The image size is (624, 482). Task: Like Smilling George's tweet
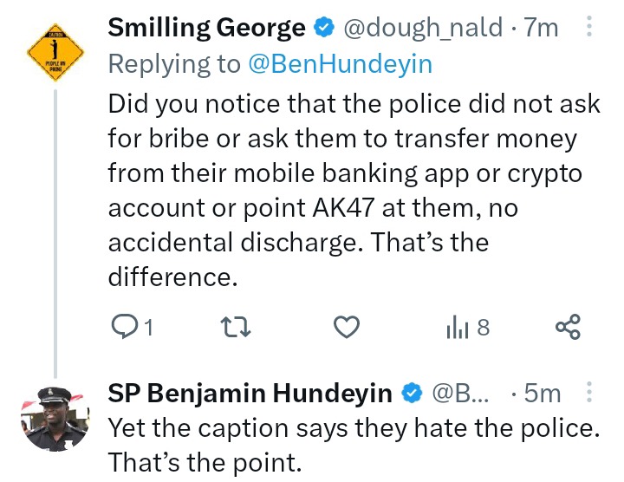tap(347, 327)
